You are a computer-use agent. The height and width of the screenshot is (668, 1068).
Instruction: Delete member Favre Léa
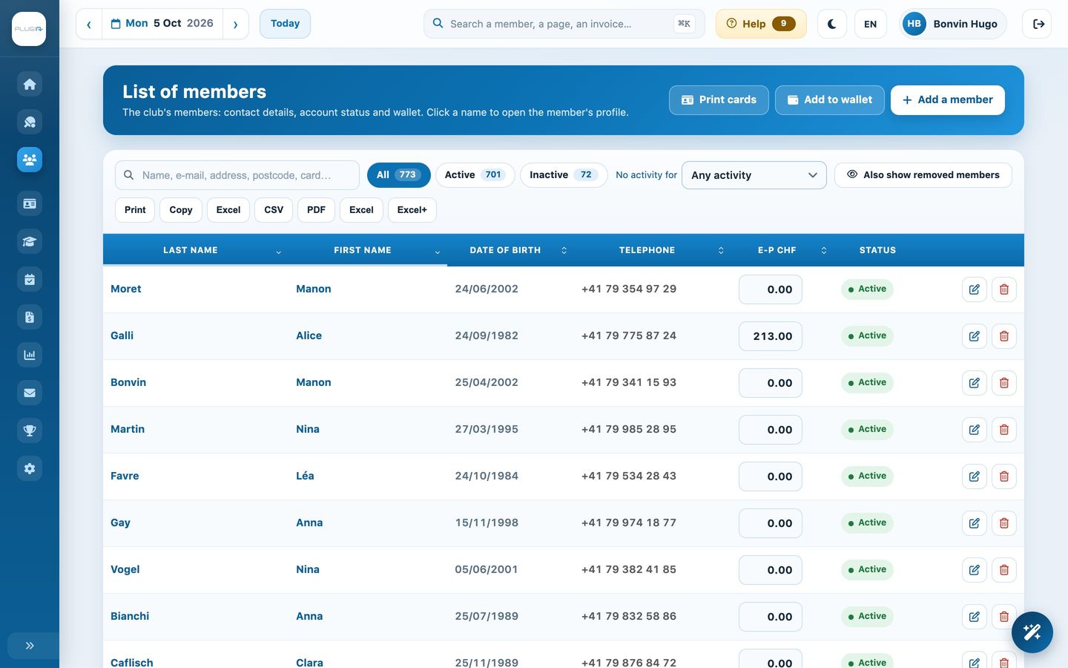[x=1003, y=477]
